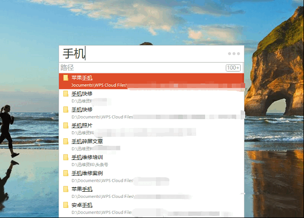Click folder icon beside 手机维修案例

click(x=65, y=173)
